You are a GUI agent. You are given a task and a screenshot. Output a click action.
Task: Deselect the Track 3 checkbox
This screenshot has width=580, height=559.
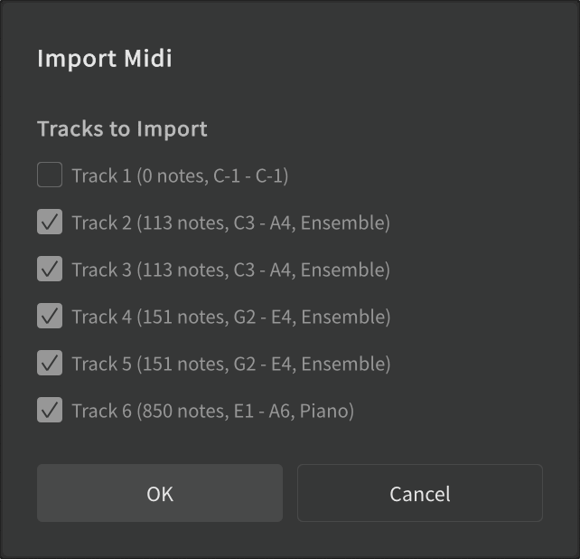click(50, 269)
